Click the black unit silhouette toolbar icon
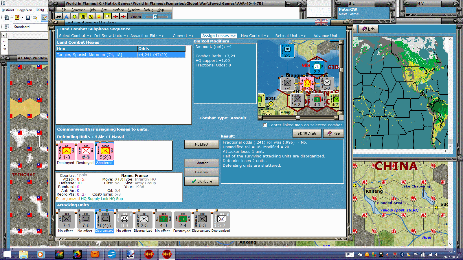 (59, 17)
